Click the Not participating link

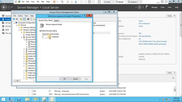[145, 36]
